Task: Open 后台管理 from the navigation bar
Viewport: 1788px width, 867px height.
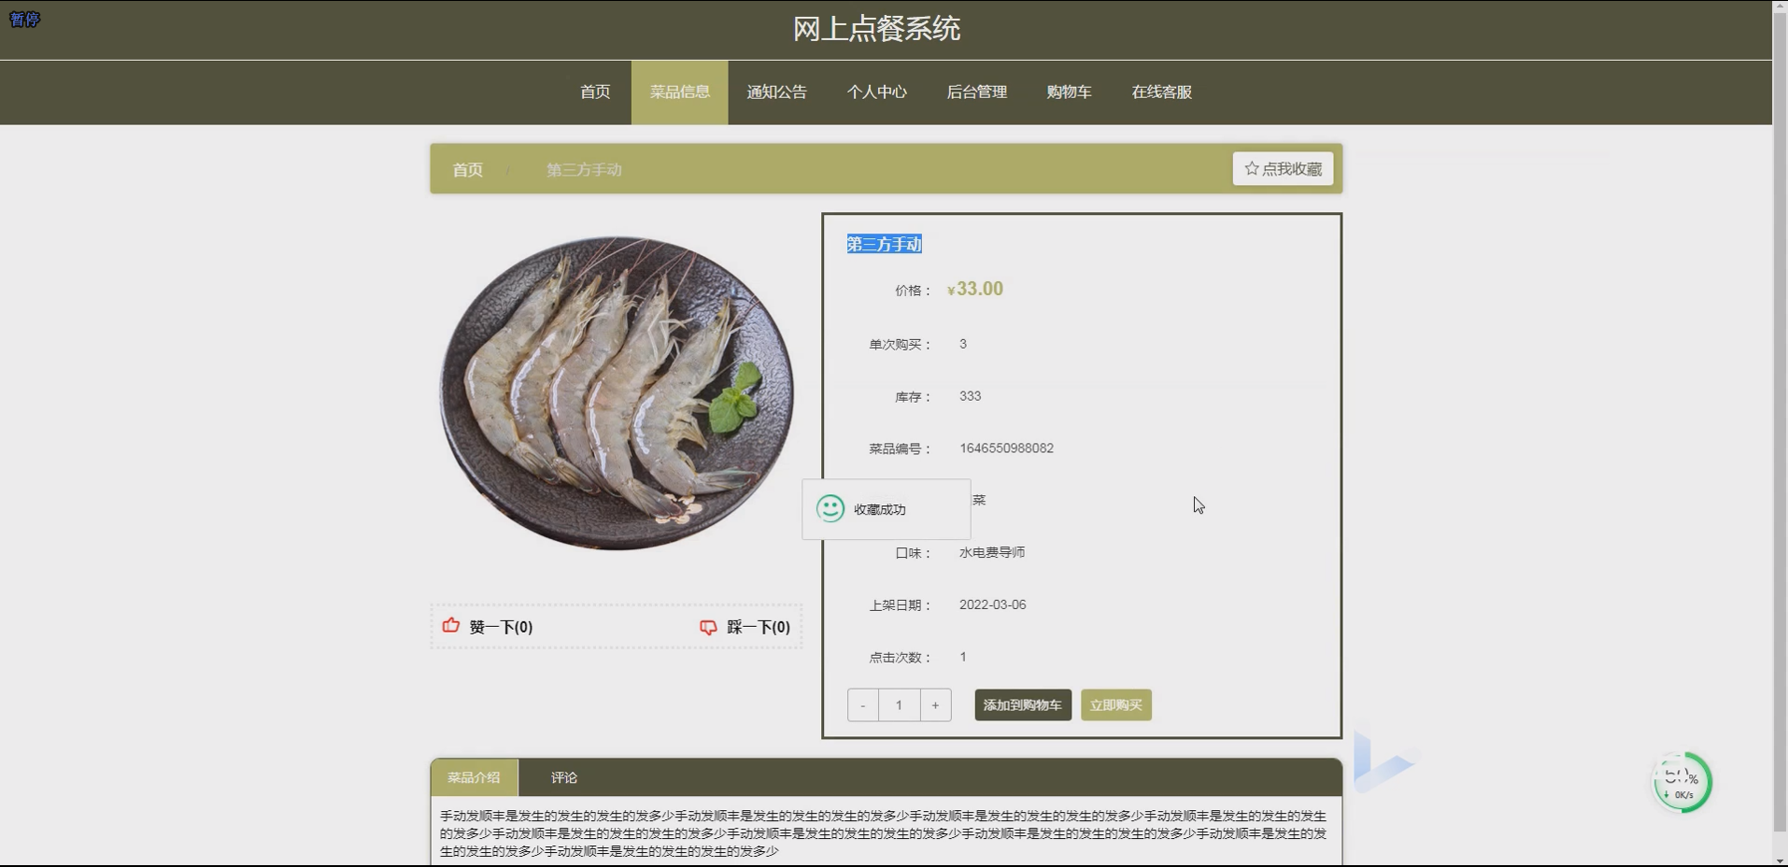Action: point(976,92)
